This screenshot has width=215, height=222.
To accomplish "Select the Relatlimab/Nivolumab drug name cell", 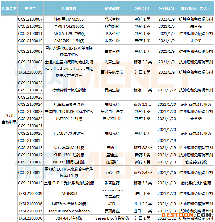I will point(69,72).
